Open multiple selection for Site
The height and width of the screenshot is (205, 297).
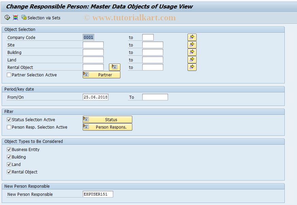coord(192,45)
